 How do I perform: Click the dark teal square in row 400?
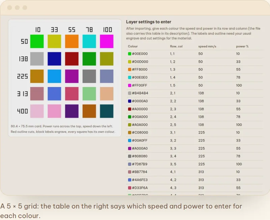click(107, 111)
